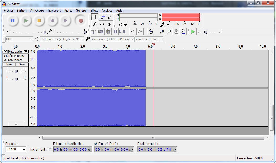Open the Fichier menu
276x163 pixels.
(8, 11)
